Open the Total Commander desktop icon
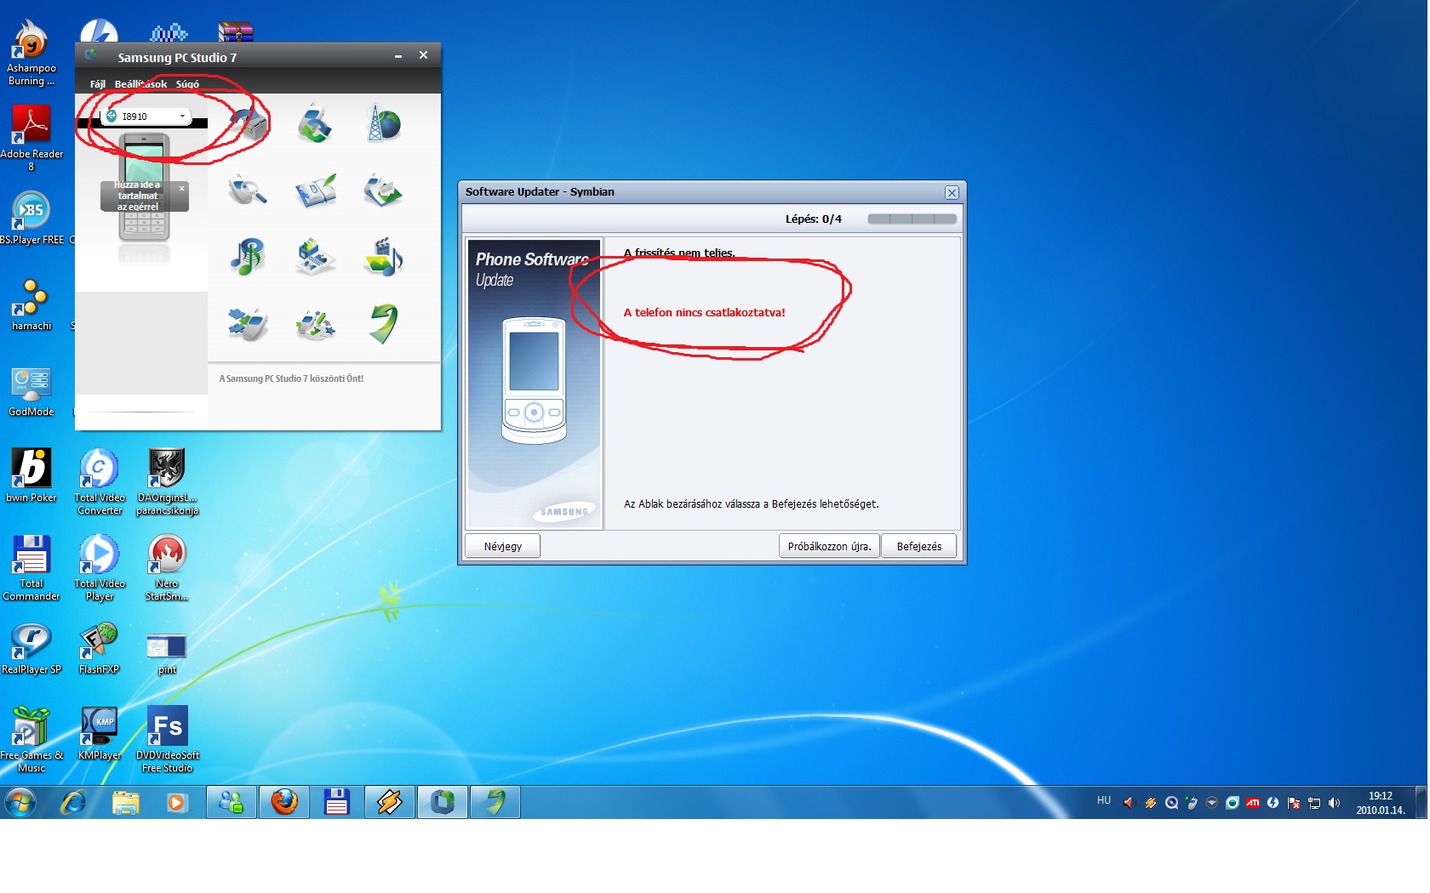The width and height of the screenshot is (1430, 893). (31, 567)
